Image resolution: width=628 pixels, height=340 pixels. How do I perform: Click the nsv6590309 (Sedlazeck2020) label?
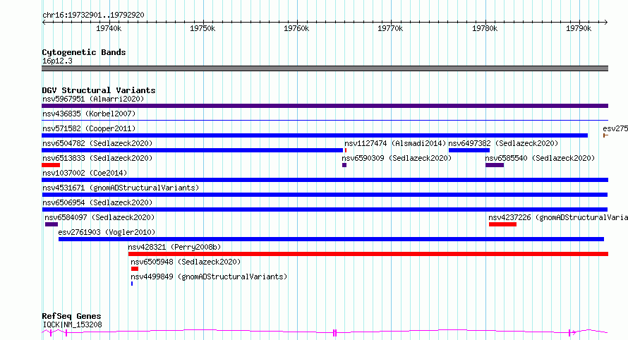397,158
